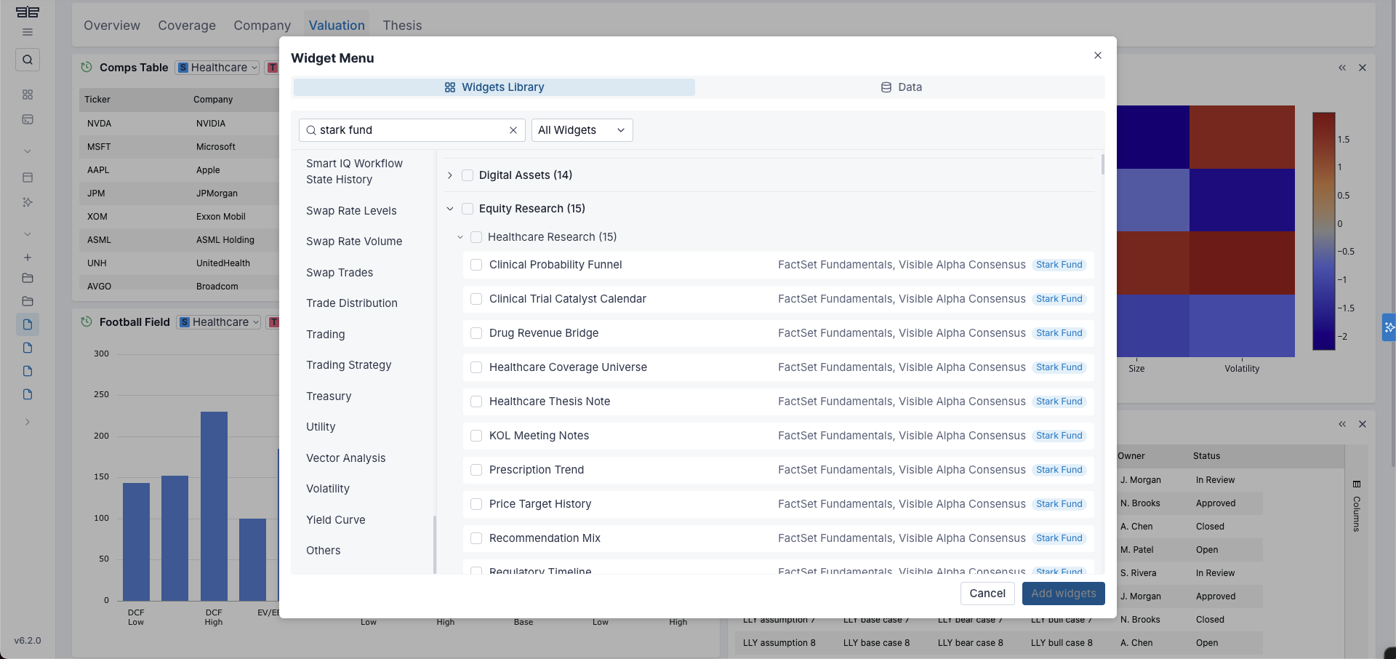Click the blue assistant sparkle button at right edge
The image size is (1396, 659).
[1389, 327]
